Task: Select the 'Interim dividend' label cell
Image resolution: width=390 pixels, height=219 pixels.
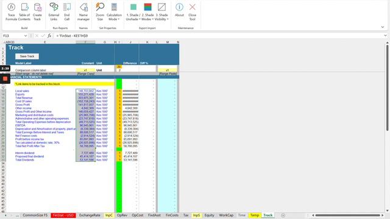Action: coord(24,153)
